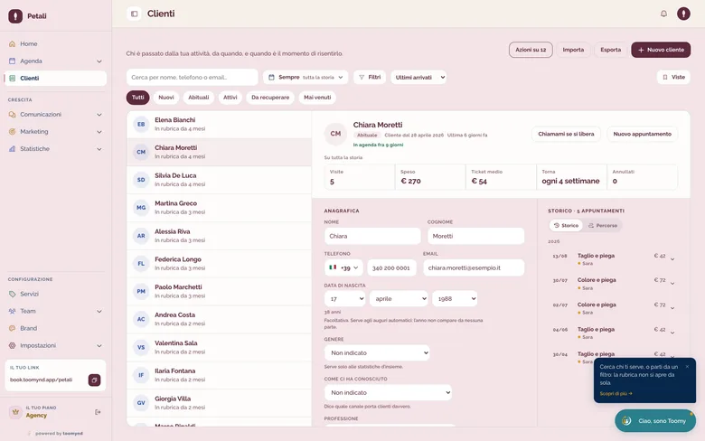Open Martina Greco client row
Image resolution: width=705 pixels, height=441 pixels.
coord(219,208)
